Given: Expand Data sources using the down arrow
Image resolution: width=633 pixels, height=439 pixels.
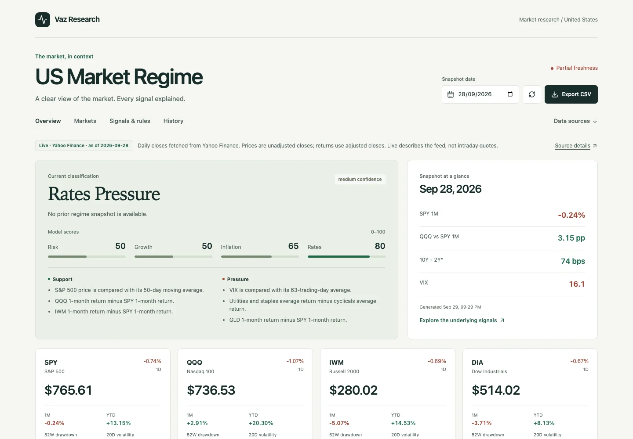Looking at the screenshot, I should pyautogui.click(x=595, y=121).
